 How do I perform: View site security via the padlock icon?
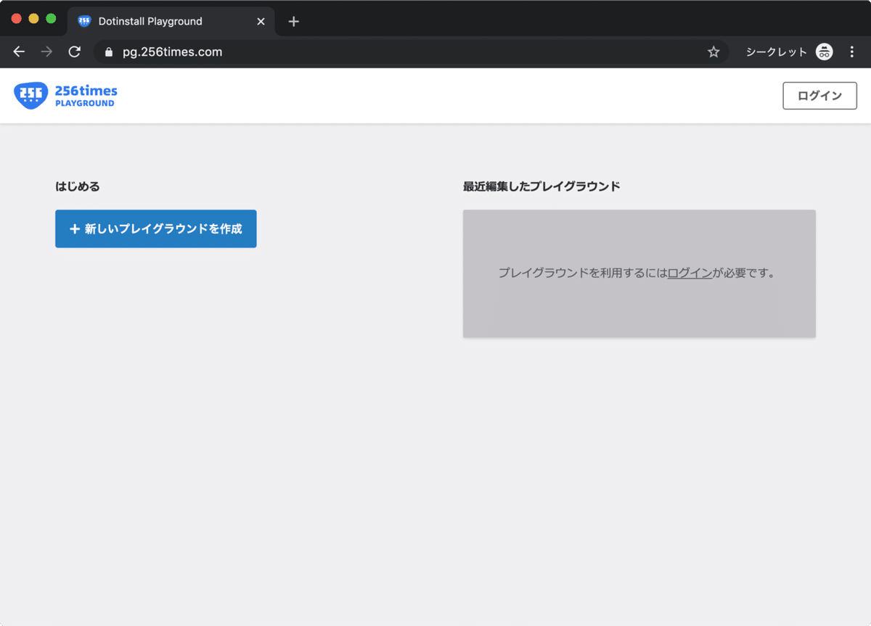[x=107, y=52]
